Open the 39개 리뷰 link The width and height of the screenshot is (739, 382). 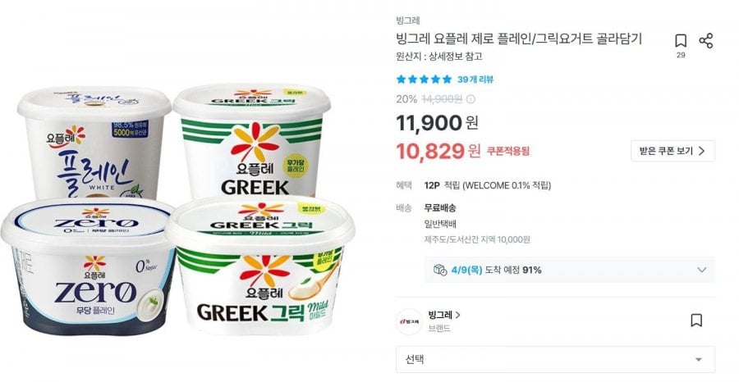click(475, 80)
